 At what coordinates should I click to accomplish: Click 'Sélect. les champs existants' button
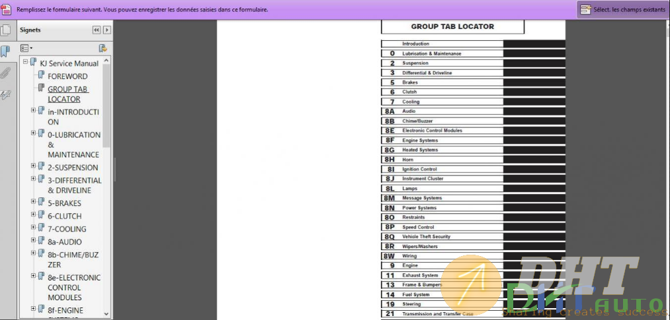coord(623,9)
